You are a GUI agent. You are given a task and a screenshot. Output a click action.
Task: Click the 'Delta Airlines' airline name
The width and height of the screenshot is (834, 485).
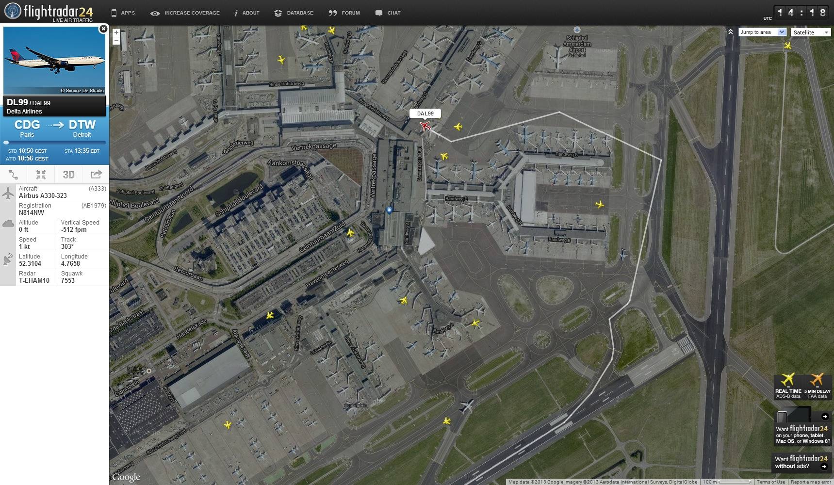pos(24,112)
